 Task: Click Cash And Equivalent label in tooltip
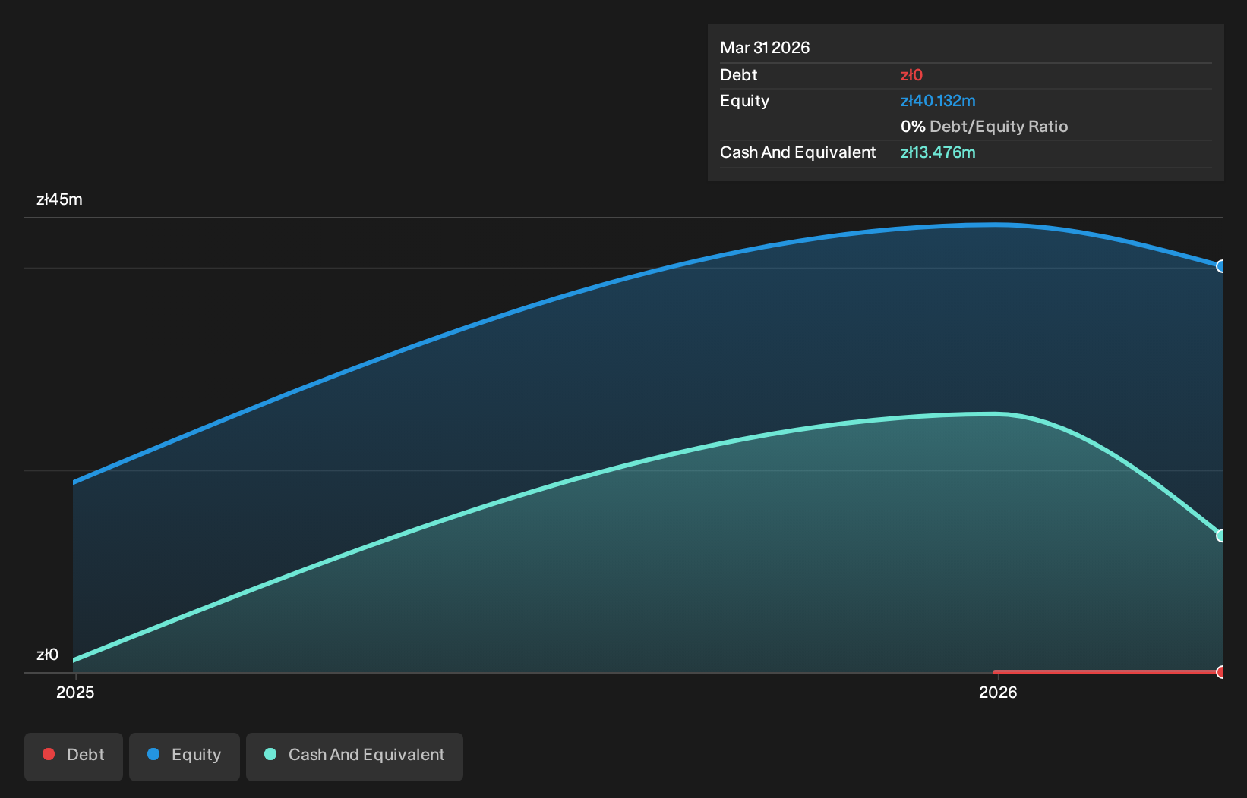798,152
